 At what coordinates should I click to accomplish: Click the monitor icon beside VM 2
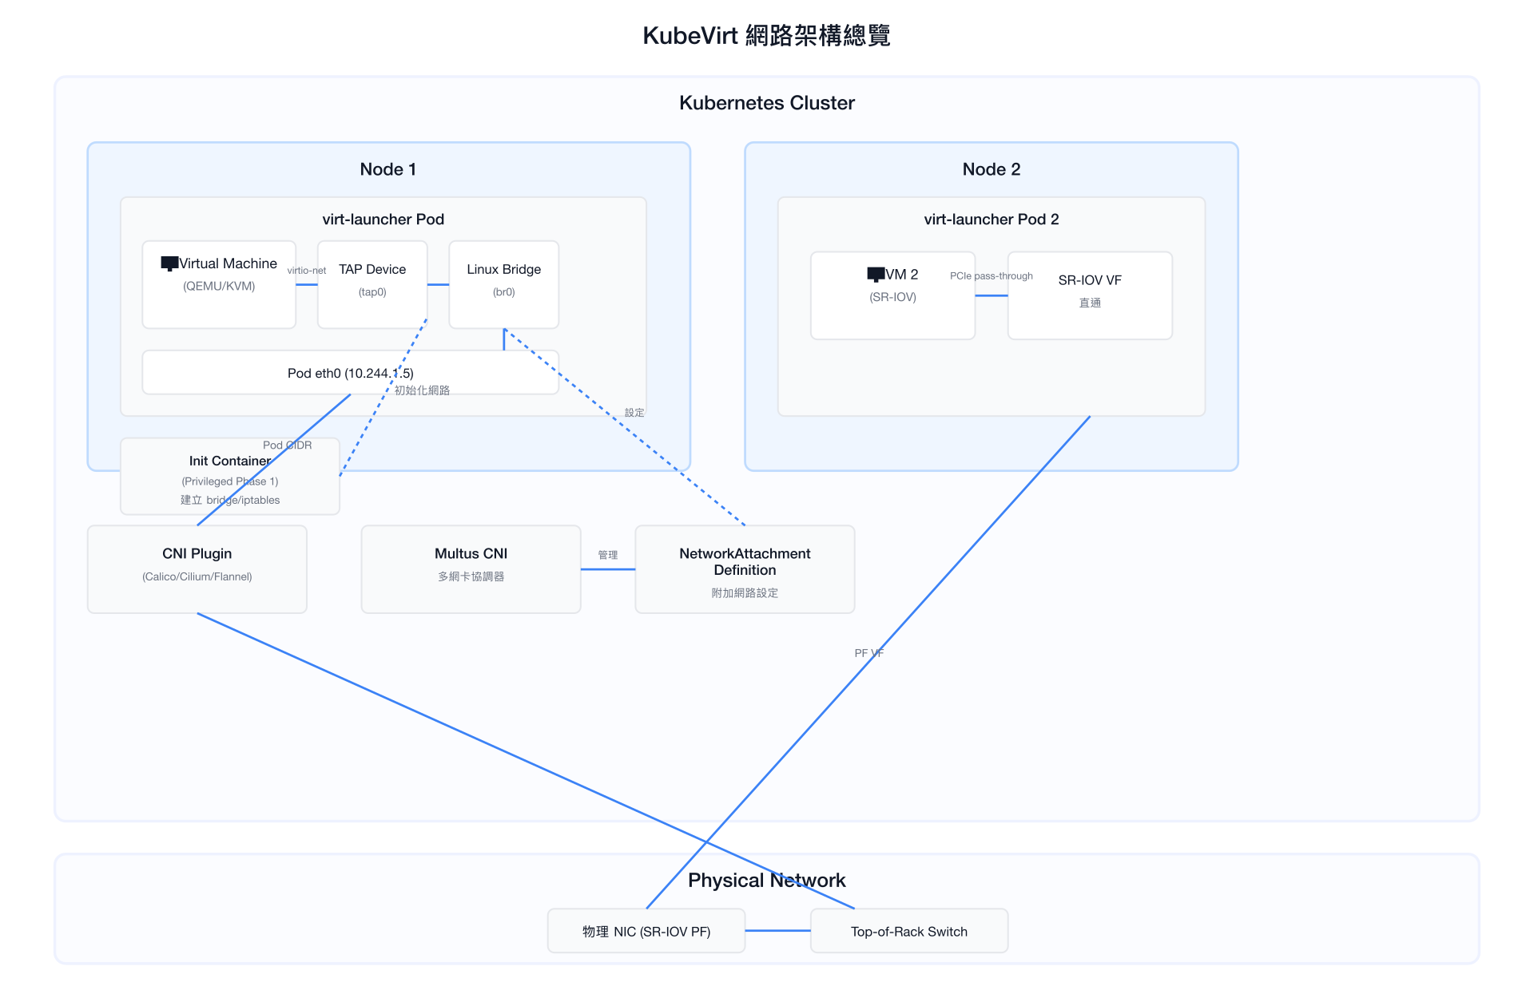click(x=876, y=275)
